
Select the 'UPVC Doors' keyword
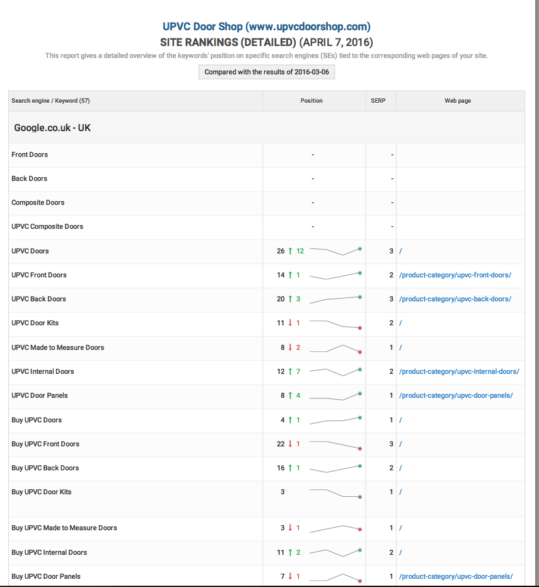[x=30, y=251]
